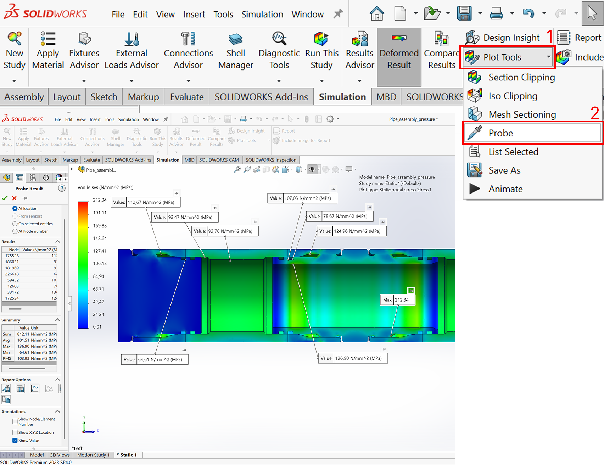Open Probe Result help question mark

tap(62, 188)
